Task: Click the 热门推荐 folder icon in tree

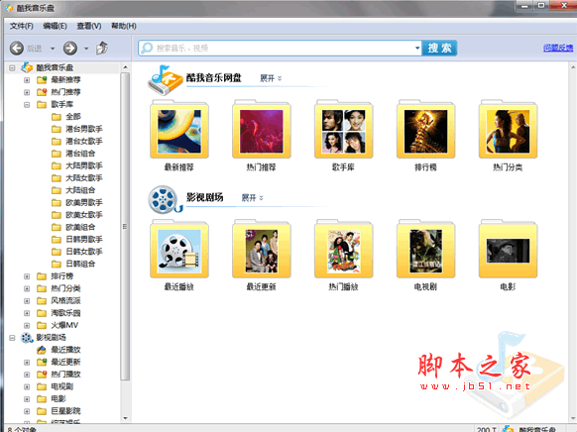Action: [42, 92]
